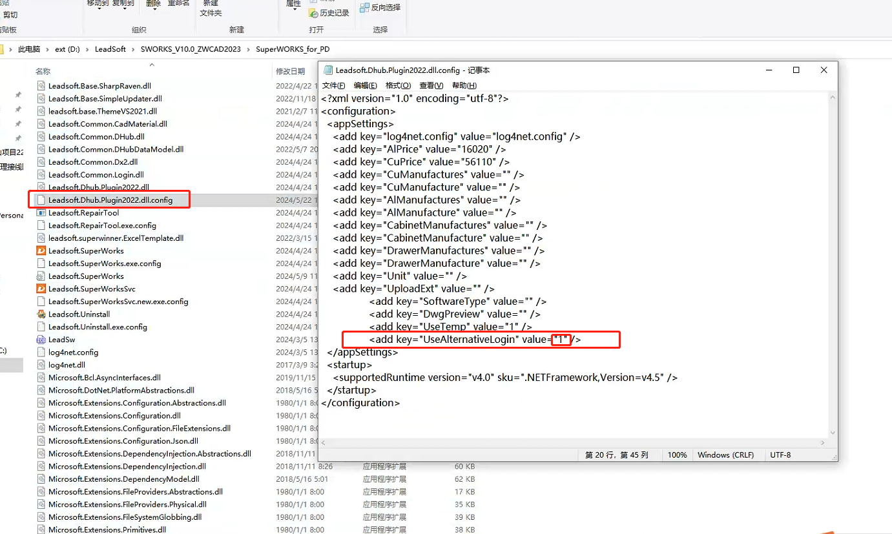
Task: Click UseAlternativeLogin line in Notepad
Action: pos(475,340)
